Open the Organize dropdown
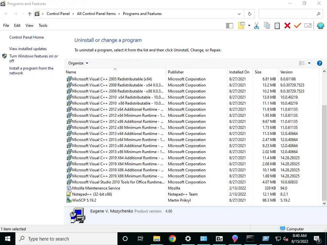 (78, 63)
